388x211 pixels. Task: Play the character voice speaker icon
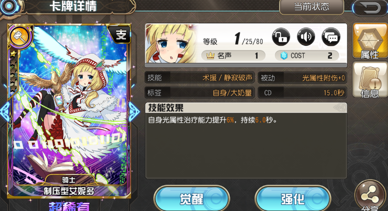tap(306, 37)
